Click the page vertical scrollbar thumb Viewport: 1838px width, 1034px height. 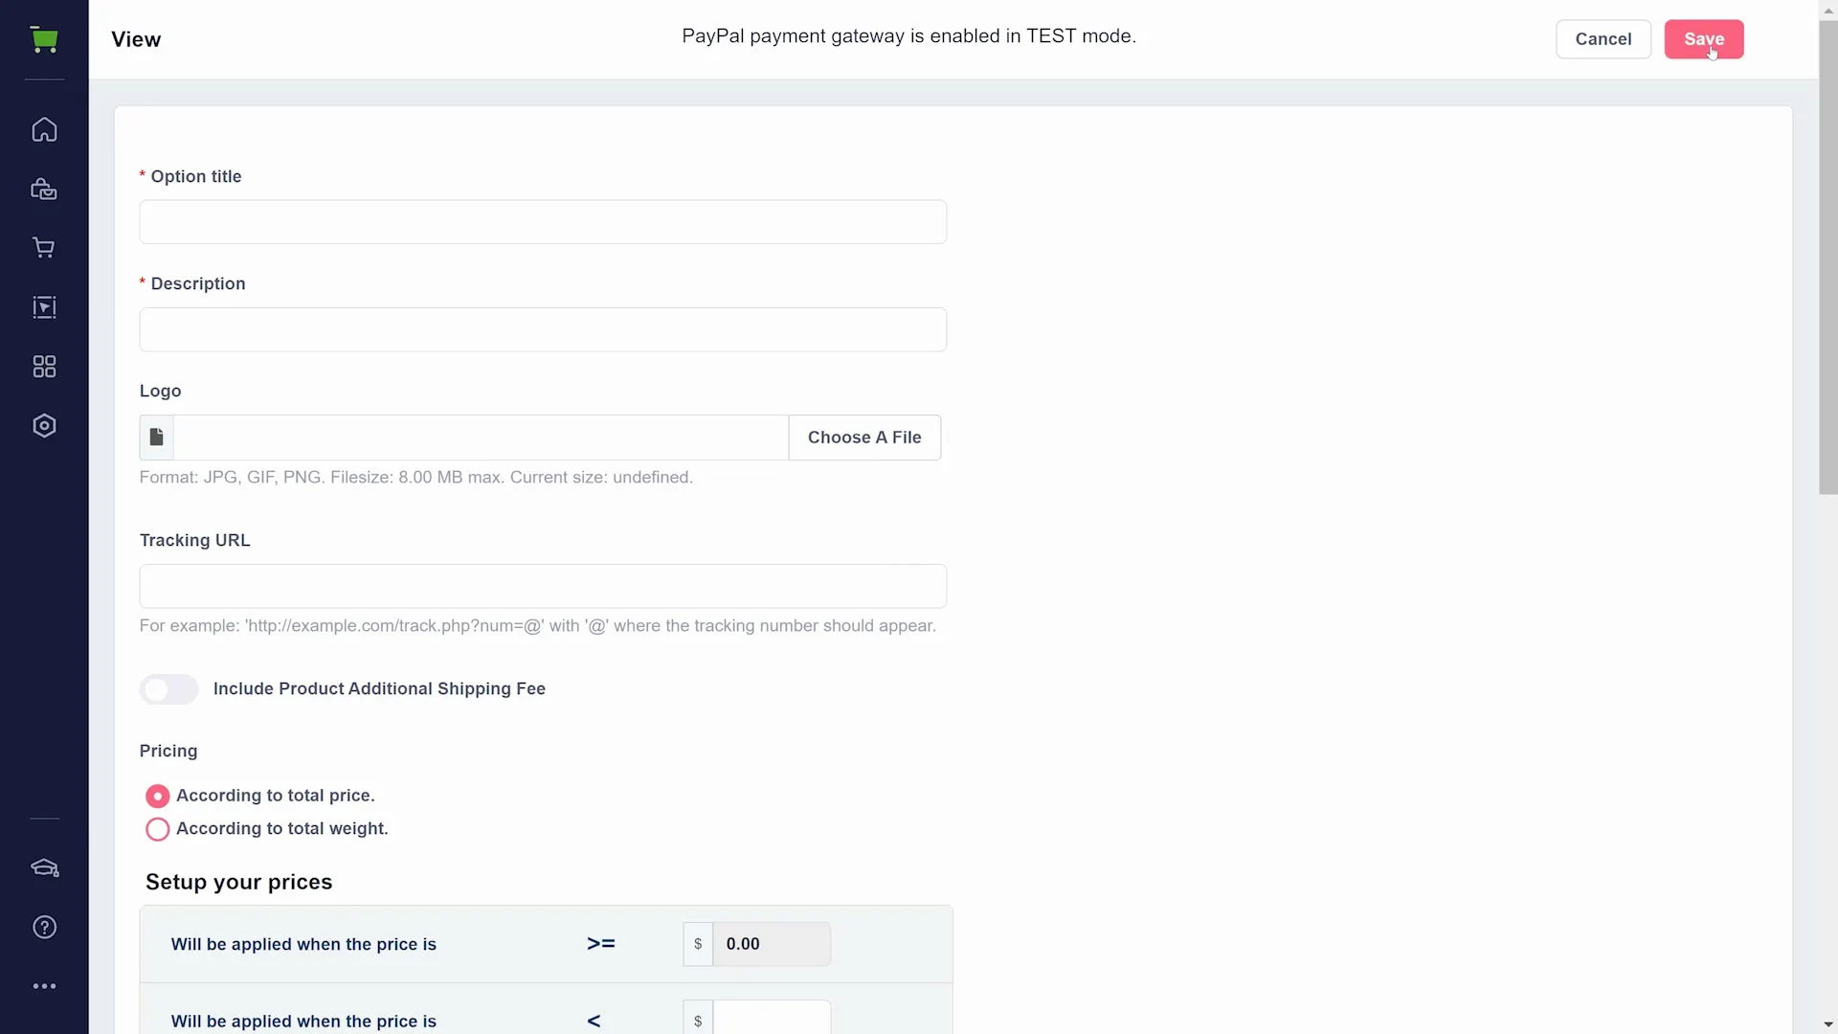point(1828,257)
